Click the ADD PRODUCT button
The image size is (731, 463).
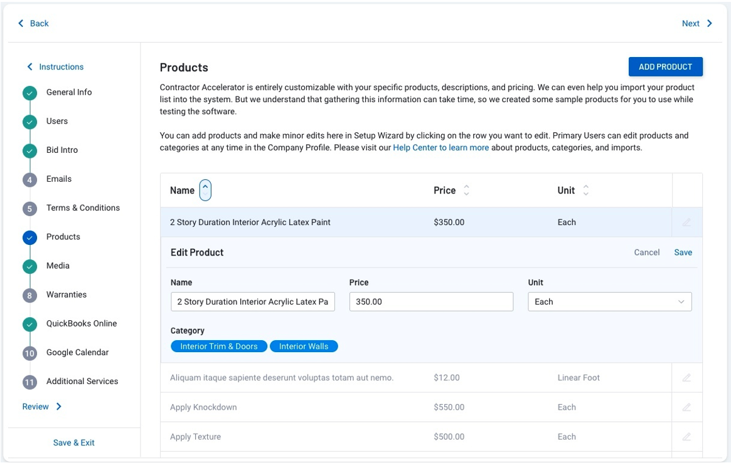pos(665,66)
